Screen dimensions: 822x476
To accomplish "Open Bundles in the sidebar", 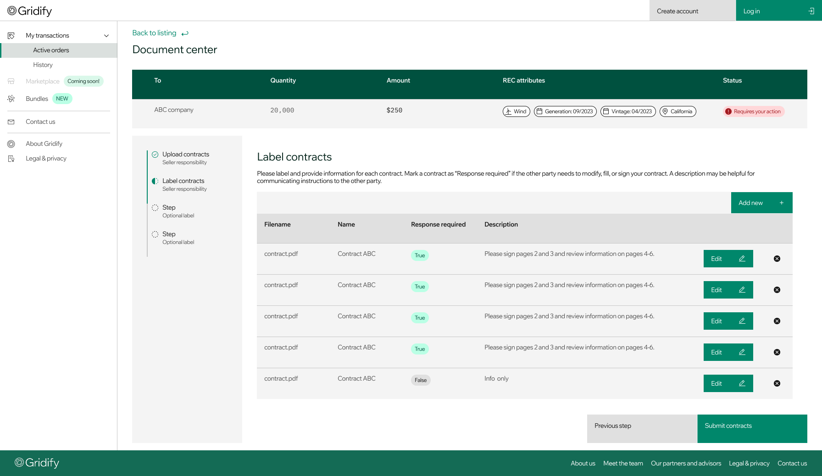I will (37, 99).
